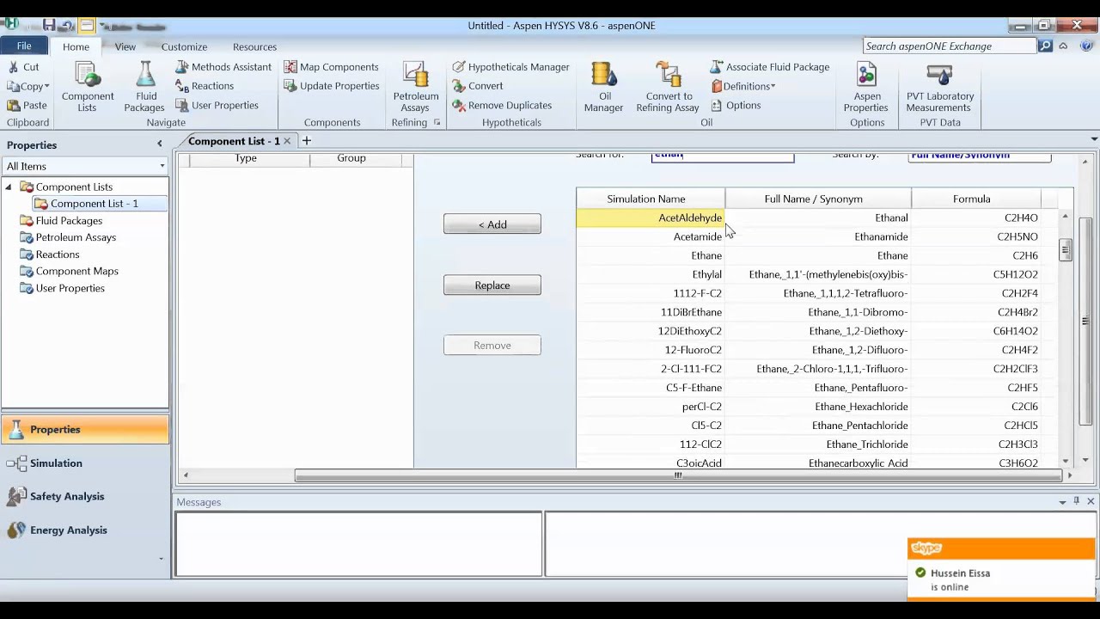1100x619 pixels.
Task: Open the Messages panel dropdown arrow
Action: [1062, 501]
